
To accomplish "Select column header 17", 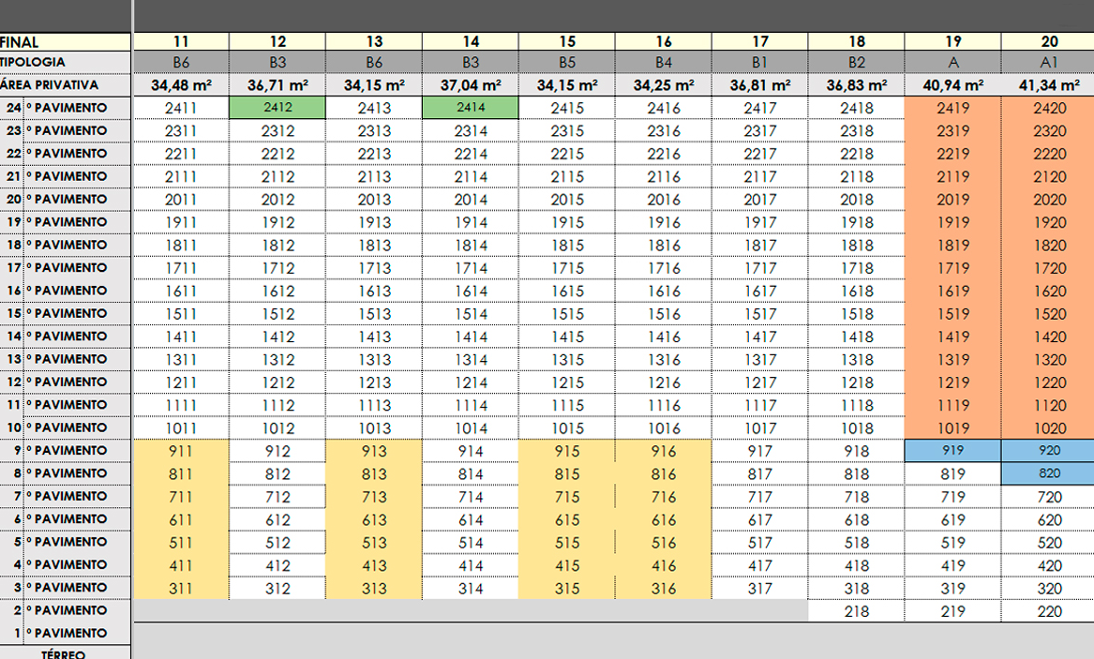I will pos(759,41).
